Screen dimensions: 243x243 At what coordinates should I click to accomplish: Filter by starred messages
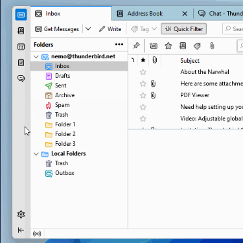coord(168,46)
